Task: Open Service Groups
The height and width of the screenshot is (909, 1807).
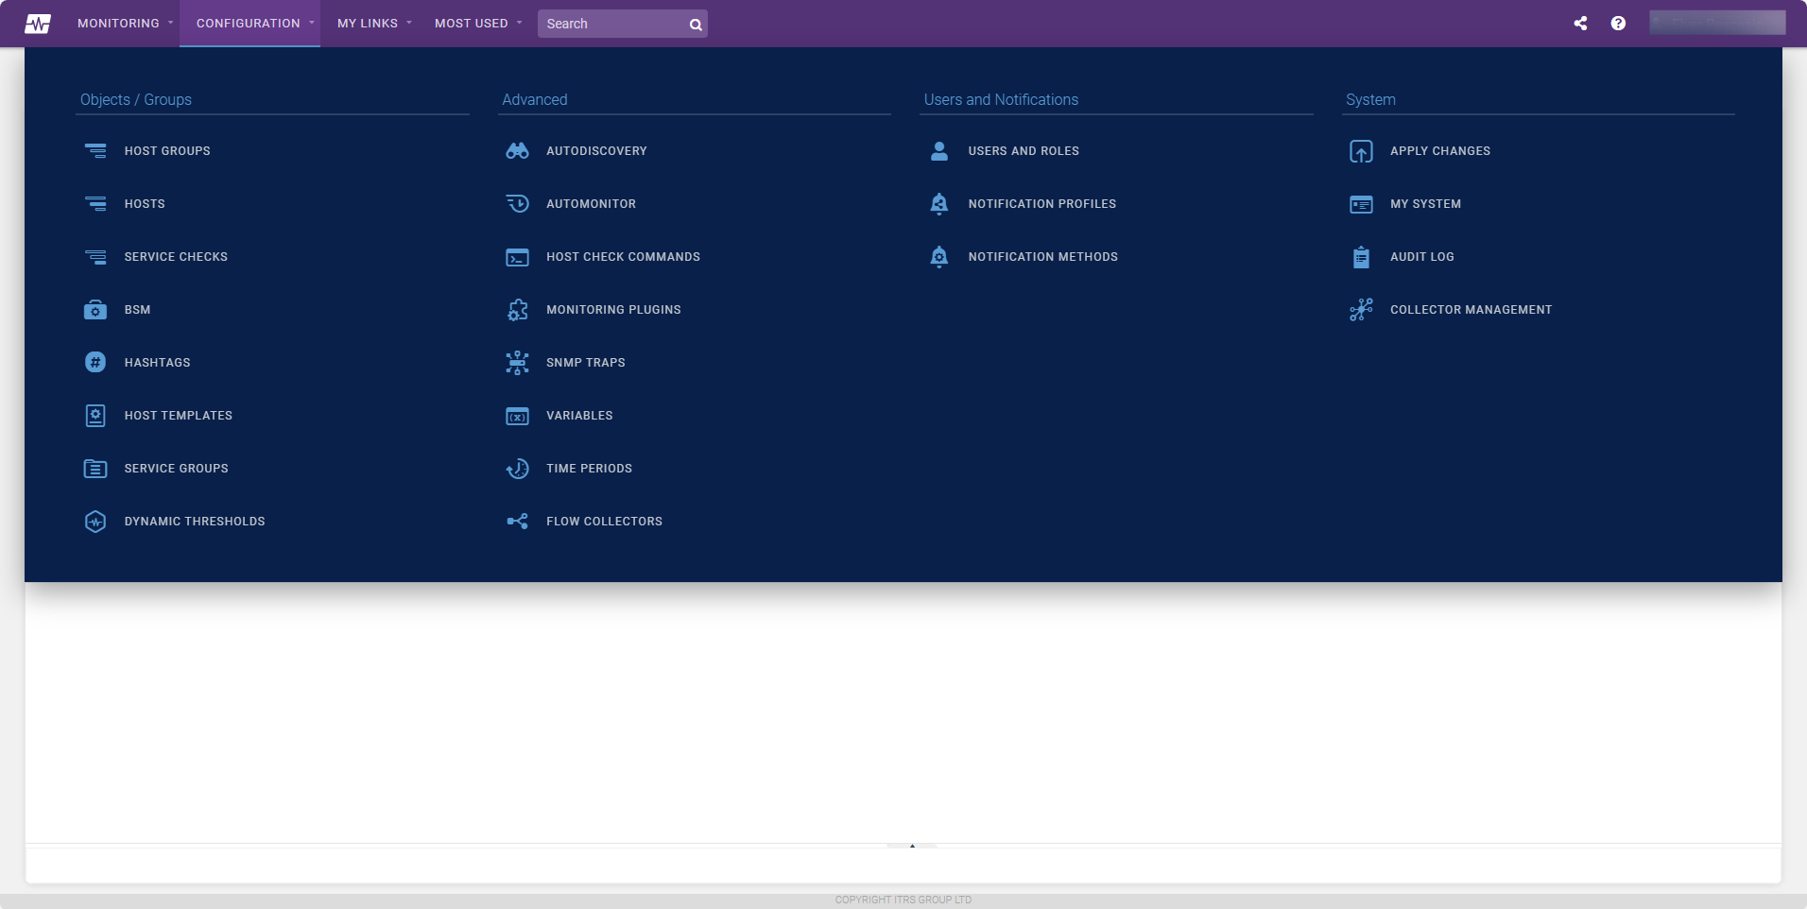Action: 177,469
